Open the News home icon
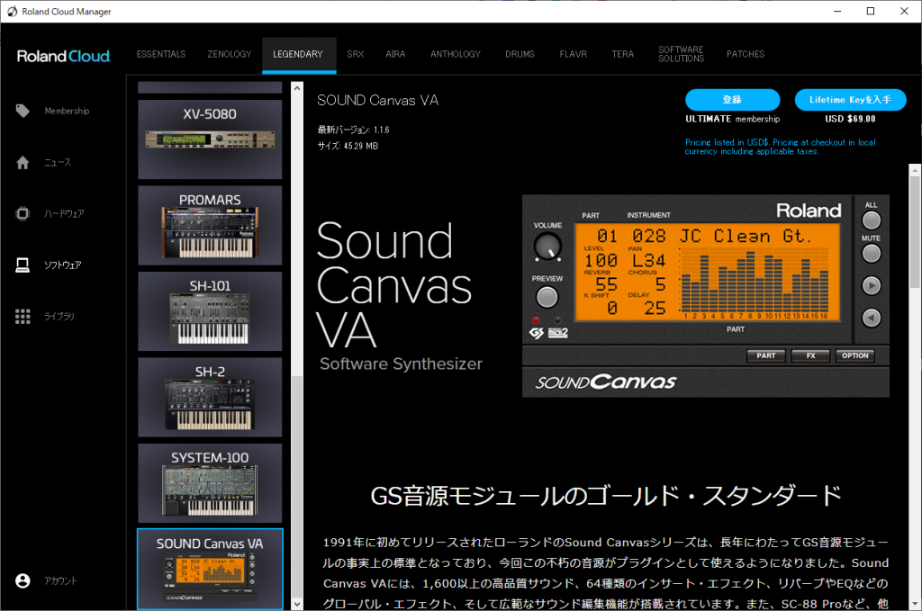 tap(23, 163)
